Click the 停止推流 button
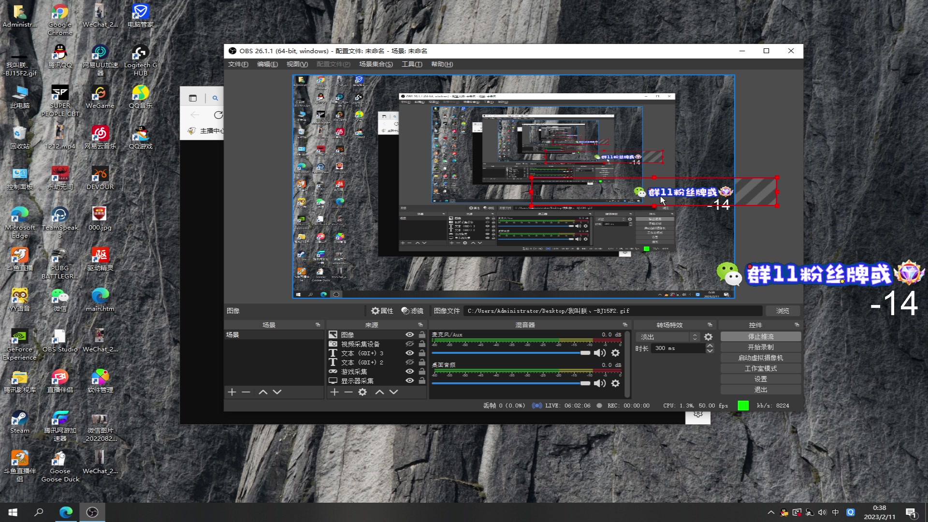 [760, 336]
